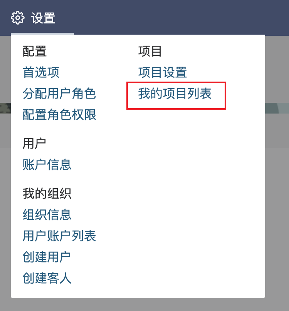Show the 用户账户列表
Viewport: 289px width, 311px height.
pyautogui.click(x=59, y=236)
